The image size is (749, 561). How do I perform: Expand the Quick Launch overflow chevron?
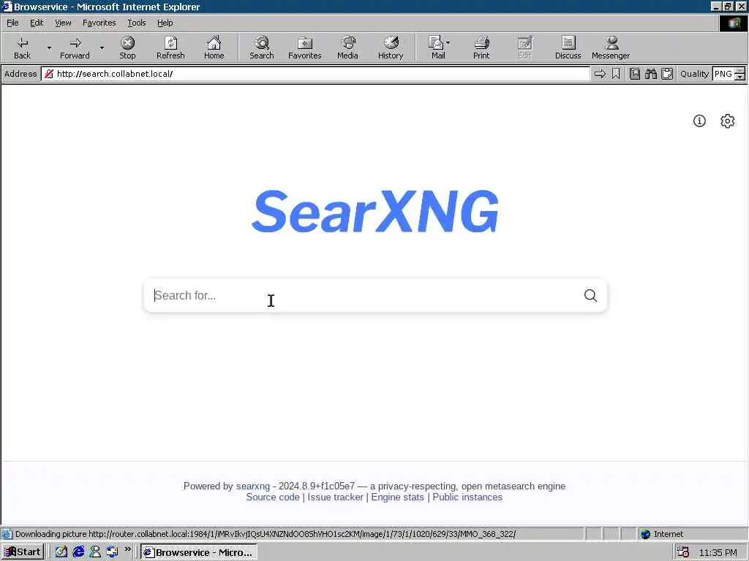pos(127,549)
